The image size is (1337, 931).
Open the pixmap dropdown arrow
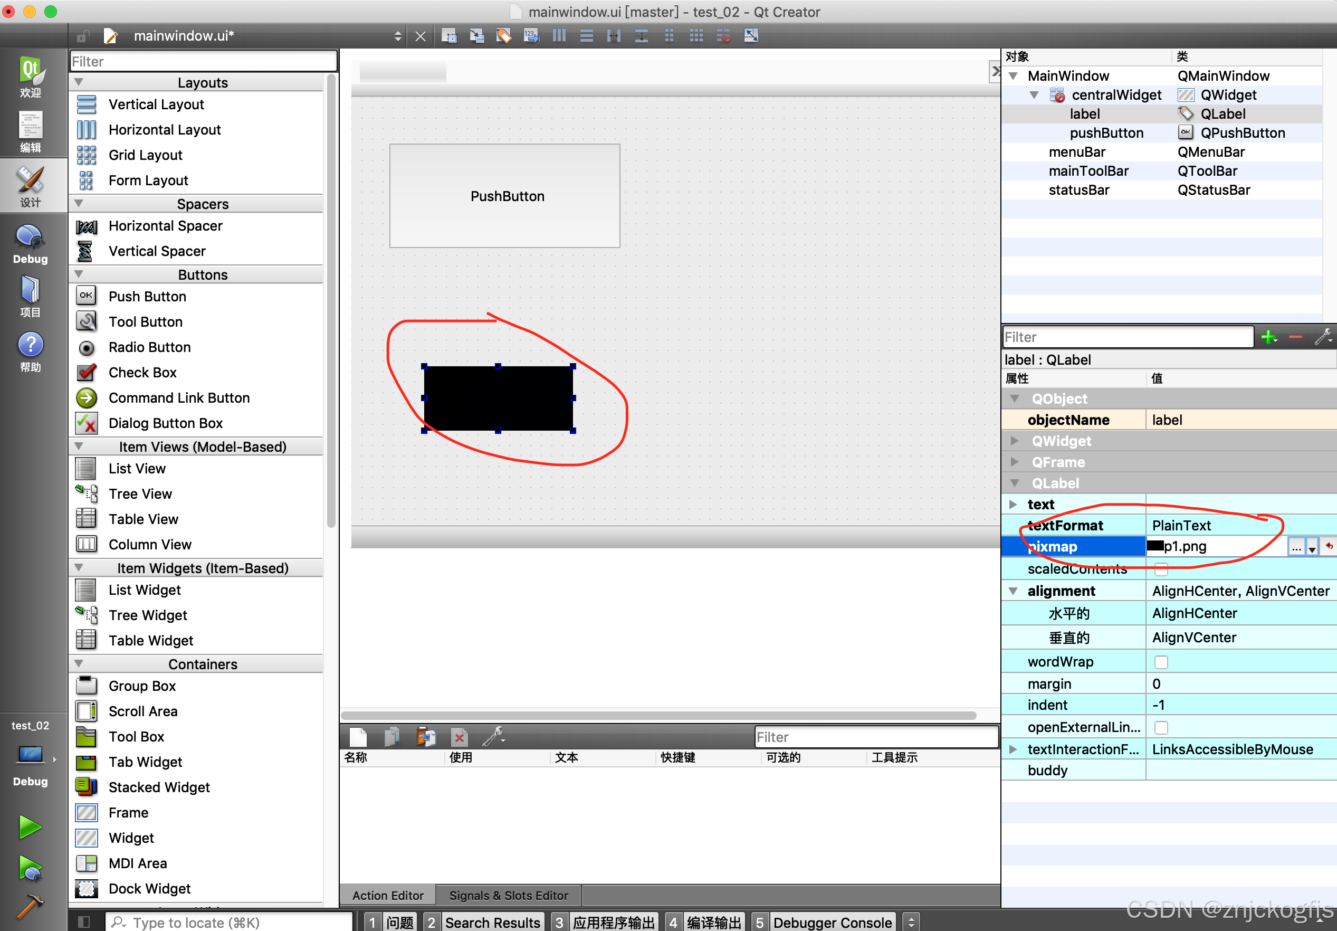pyautogui.click(x=1312, y=547)
